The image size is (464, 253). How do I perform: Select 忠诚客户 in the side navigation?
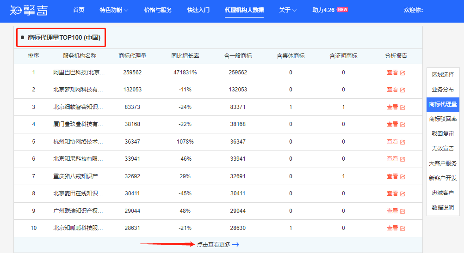[443, 193]
